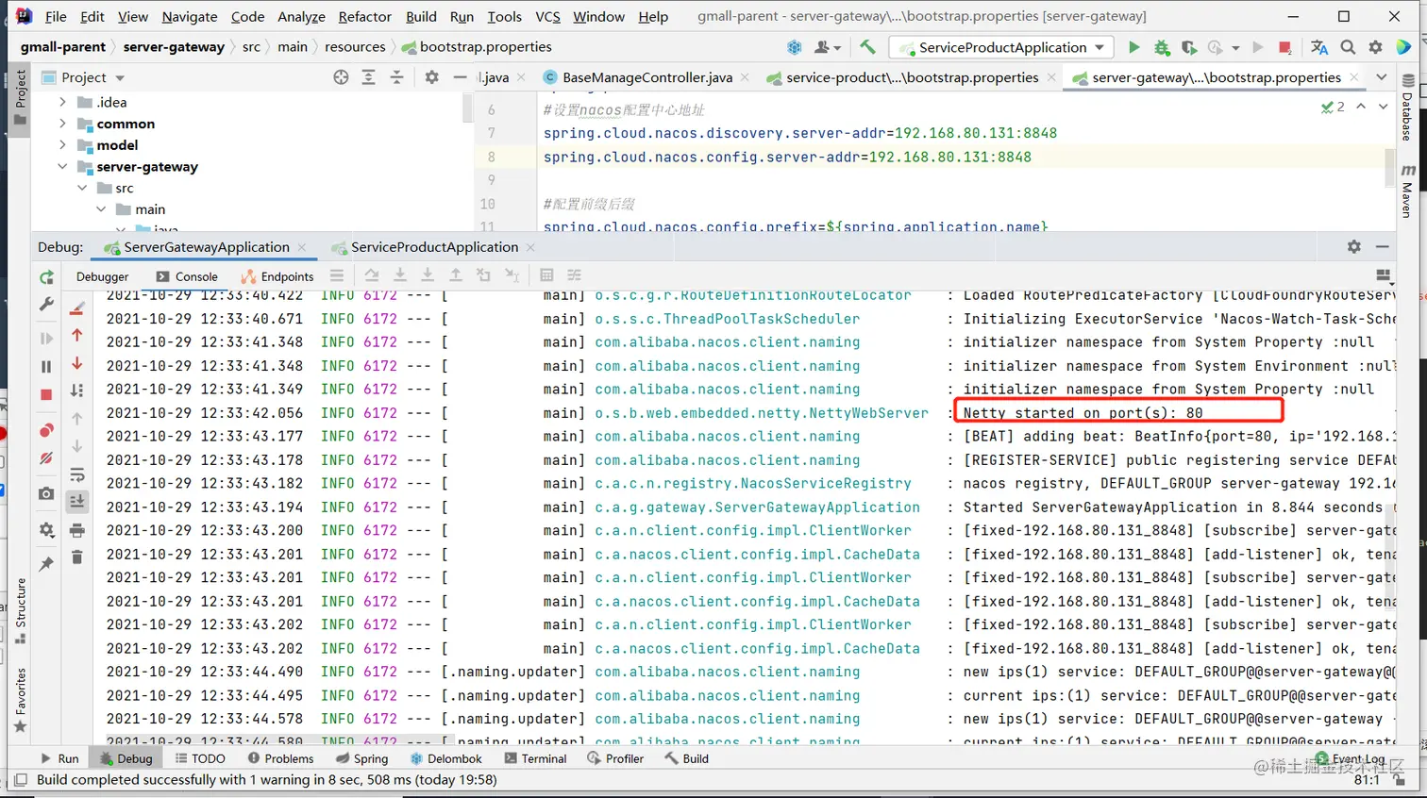Collapse the server-gateway module in the project tree
Screen dimensions: 1427x798
click(63, 167)
